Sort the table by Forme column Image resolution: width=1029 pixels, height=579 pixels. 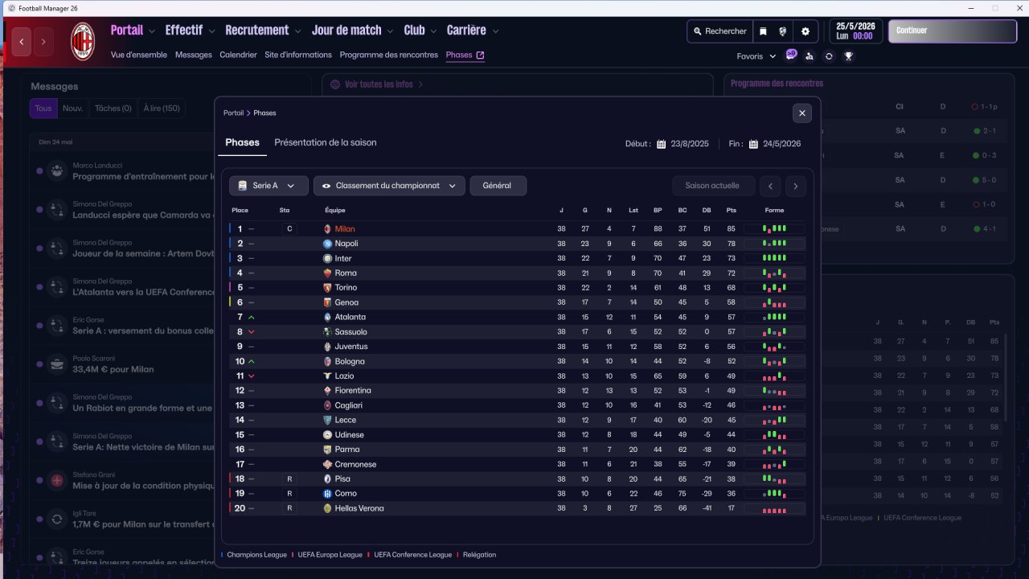[x=774, y=211]
